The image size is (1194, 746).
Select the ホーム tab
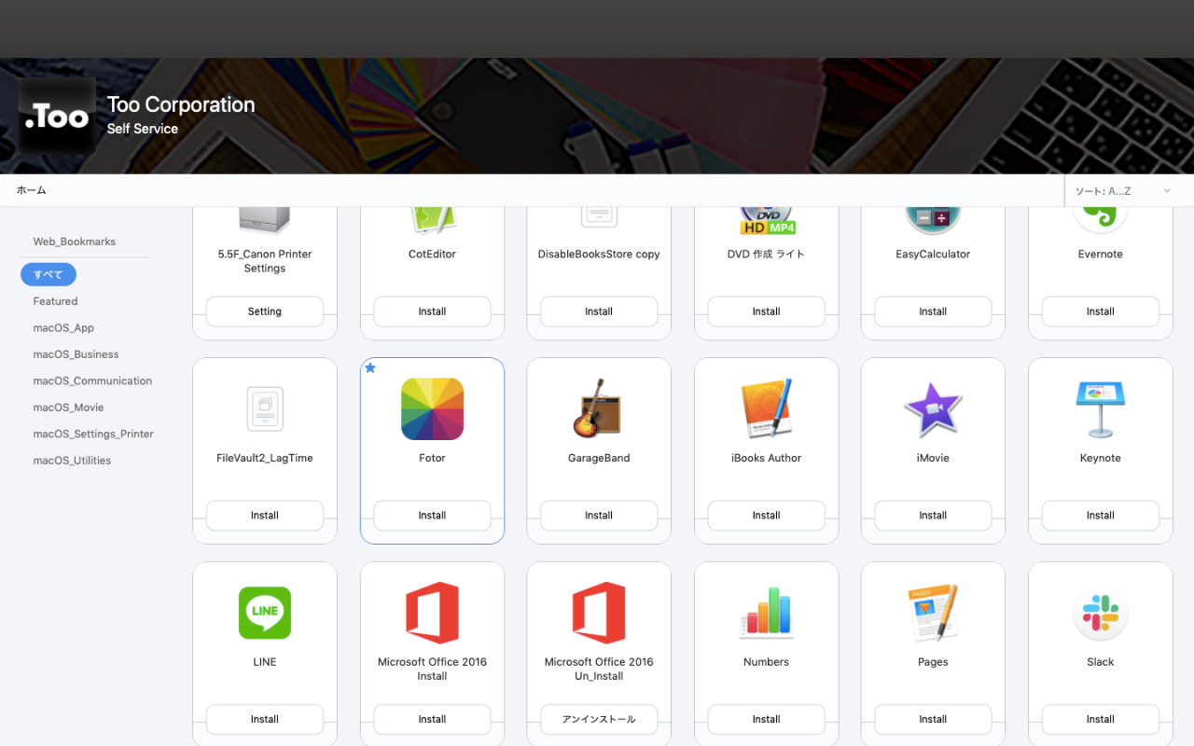[x=32, y=190]
